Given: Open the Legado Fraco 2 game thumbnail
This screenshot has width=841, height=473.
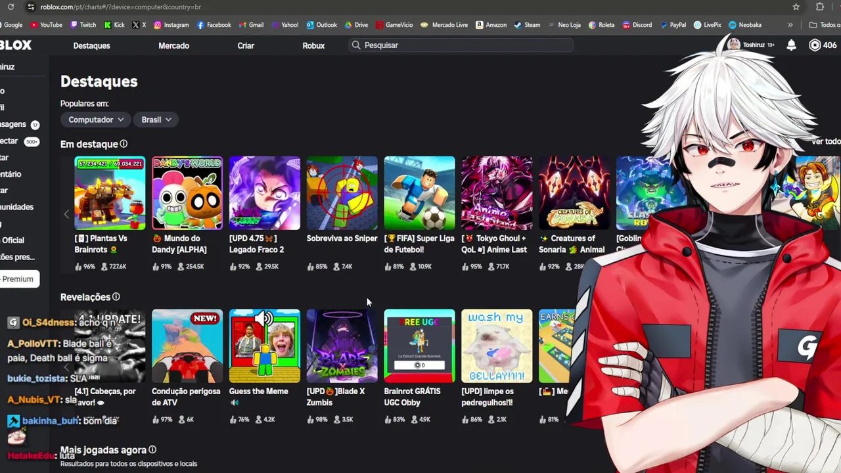Looking at the screenshot, I should pos(265,193).
